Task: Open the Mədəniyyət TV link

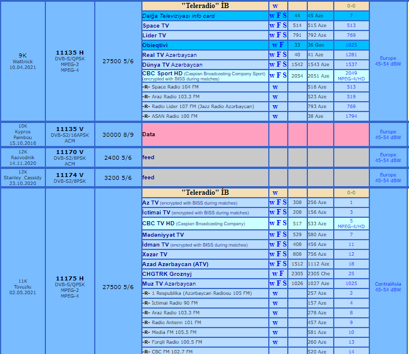Action: (x=163, y=235)
